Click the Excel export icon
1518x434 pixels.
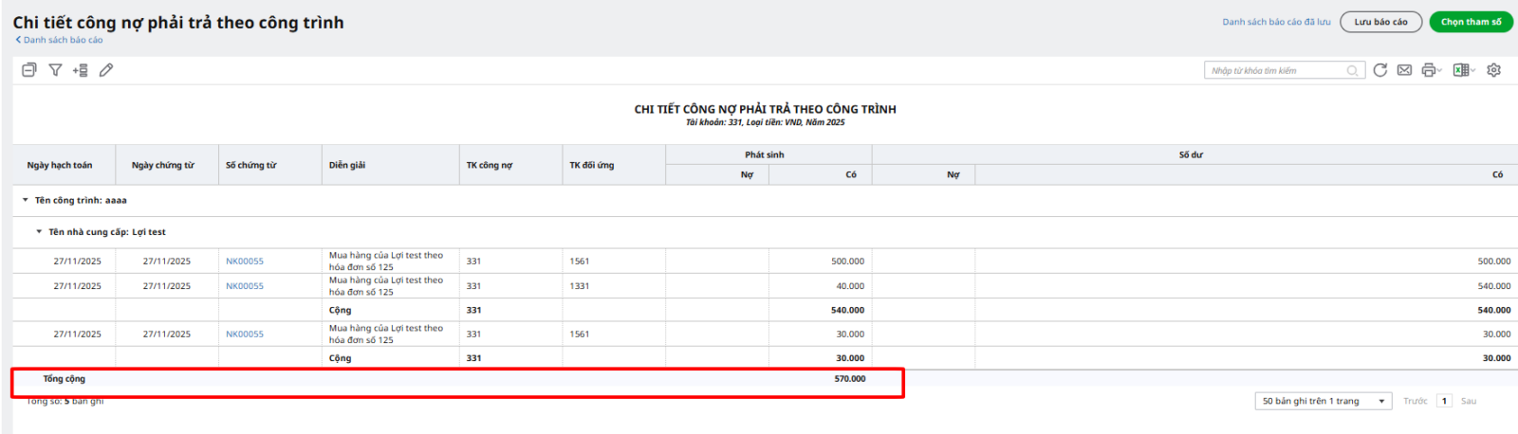tap(1461, 70)
